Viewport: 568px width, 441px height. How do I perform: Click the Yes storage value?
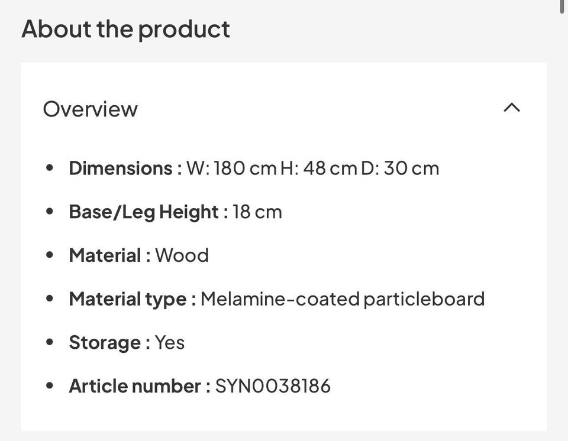click(x=170, y=343)
